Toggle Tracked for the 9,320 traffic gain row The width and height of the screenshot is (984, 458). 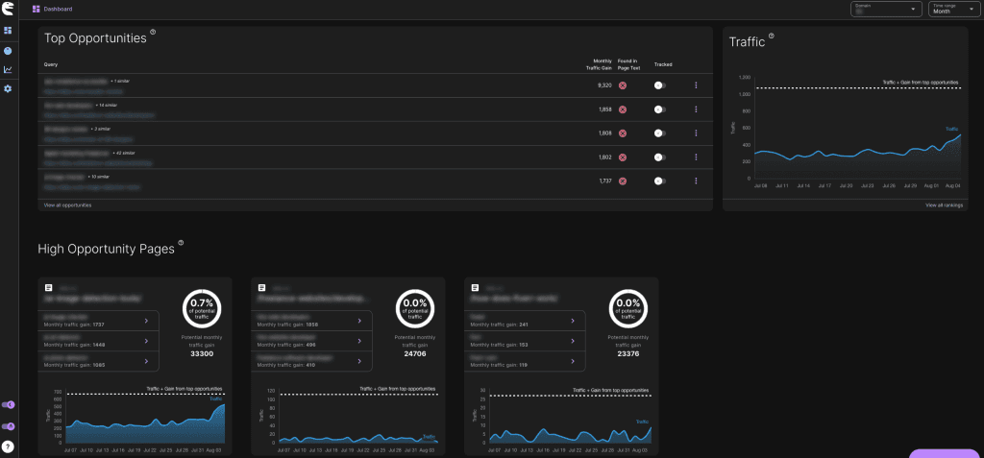click(659, 84)
